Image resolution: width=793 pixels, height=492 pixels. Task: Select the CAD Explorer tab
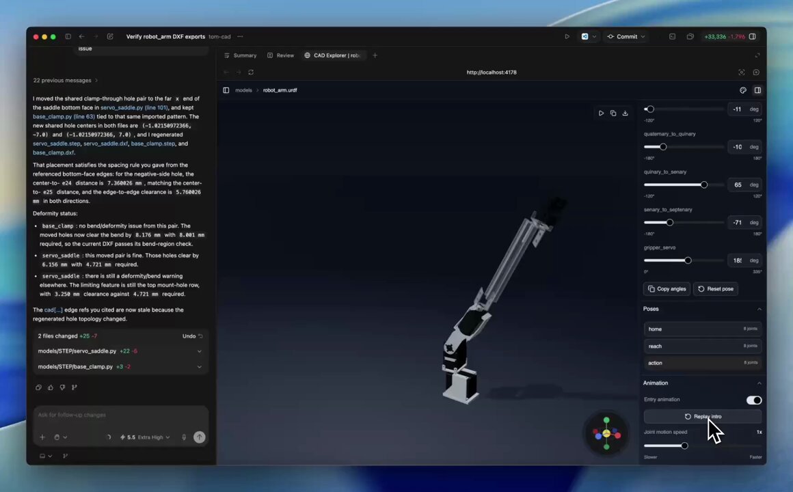click(x=332, y=55)
